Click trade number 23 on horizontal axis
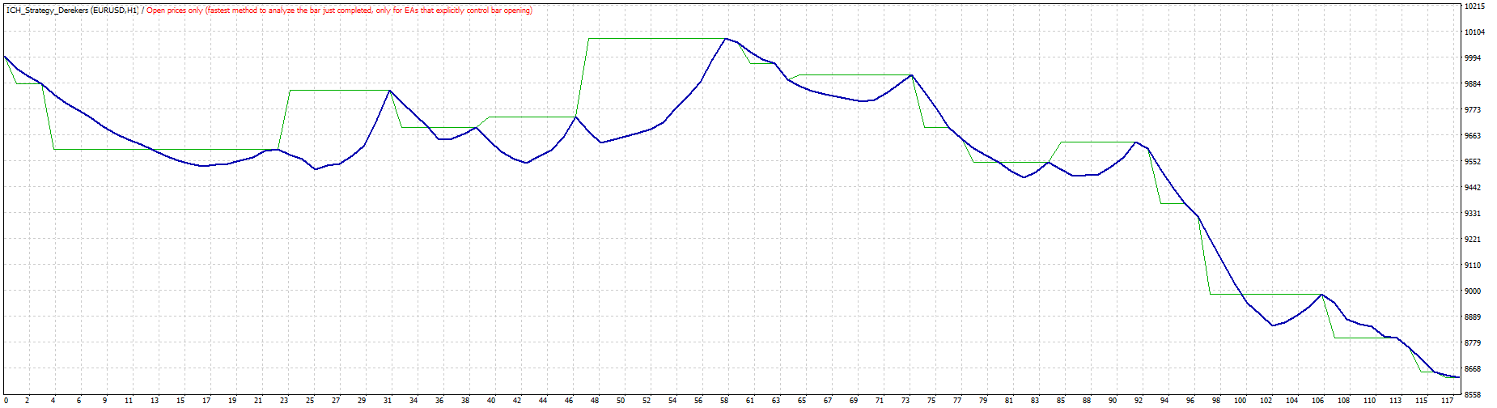This screenshot has height=408, width=1497. tap(284, 401)
